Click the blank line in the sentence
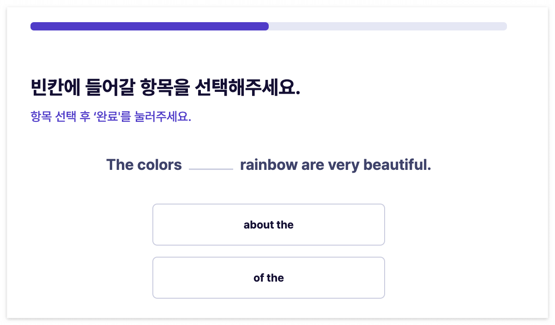The image size is (555, 325). coord(211,169)
